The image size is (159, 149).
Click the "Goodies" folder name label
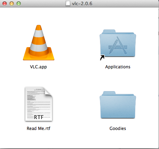118,128
